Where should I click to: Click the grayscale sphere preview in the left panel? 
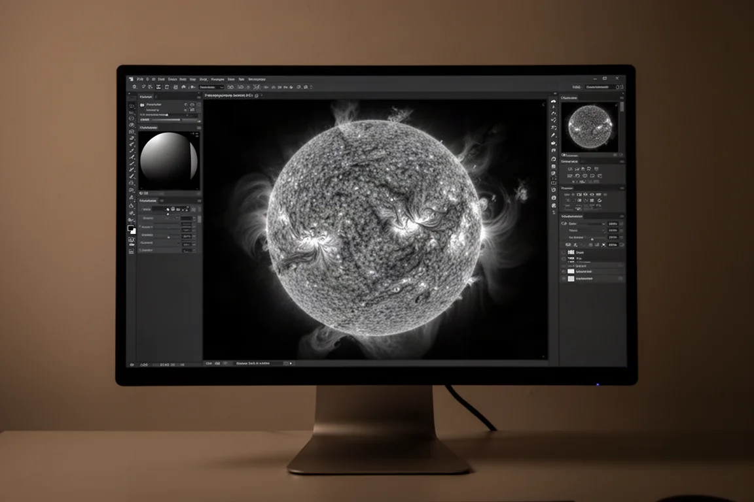[x=168, y=161]
